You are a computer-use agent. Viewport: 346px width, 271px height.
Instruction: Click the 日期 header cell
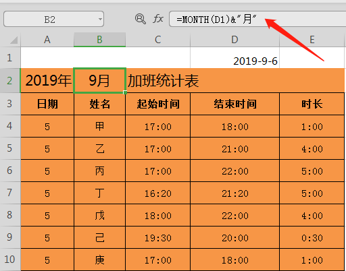tap(47, 104)
